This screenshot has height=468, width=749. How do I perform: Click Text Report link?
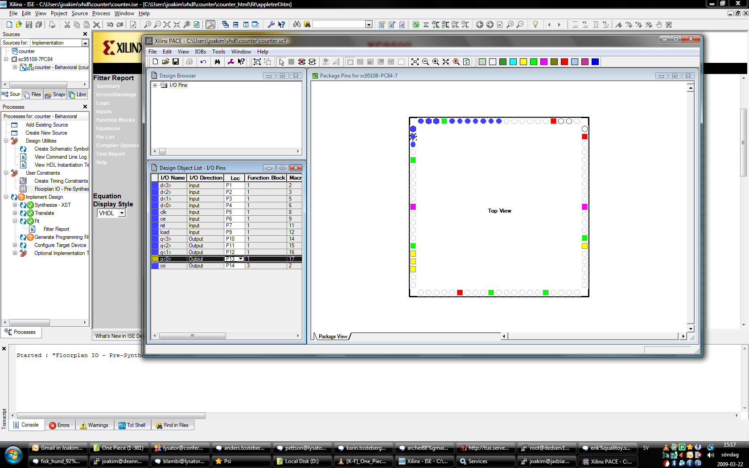111,154
